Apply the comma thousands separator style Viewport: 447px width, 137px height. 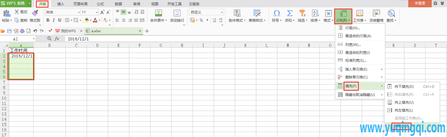pos(207,20)
